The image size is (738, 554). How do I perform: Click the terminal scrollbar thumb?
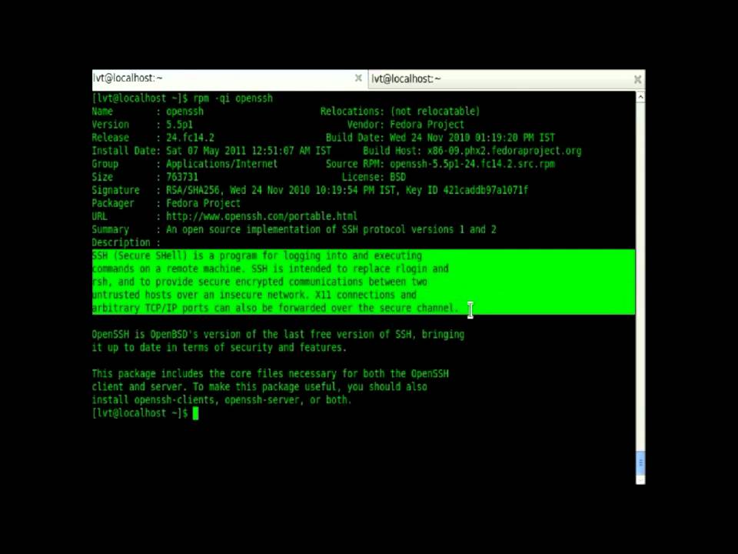(640, 463)
